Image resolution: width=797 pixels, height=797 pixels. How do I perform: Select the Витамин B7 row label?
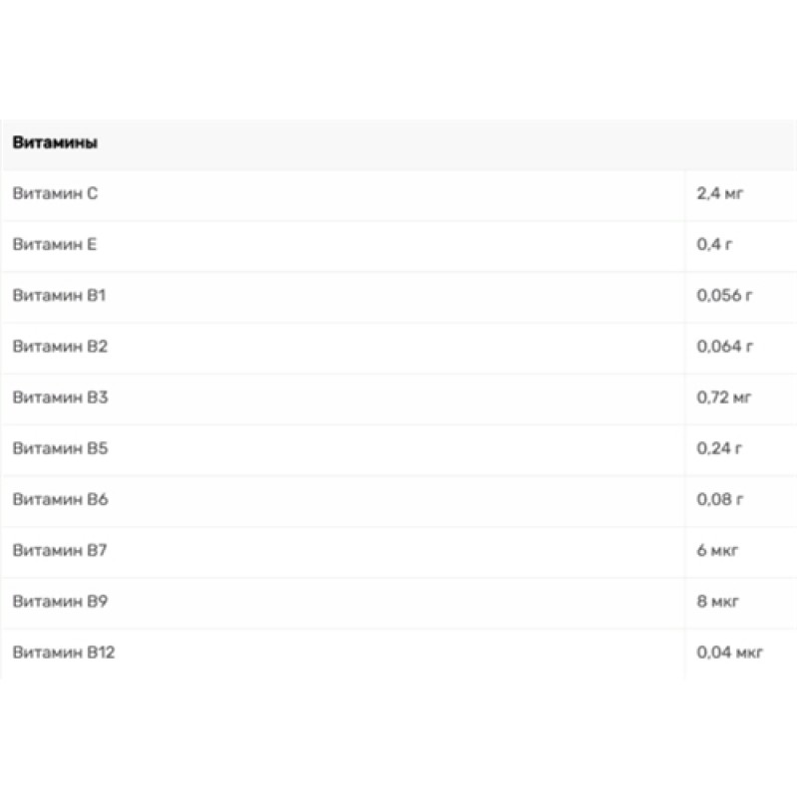click(x=60, y=551)
